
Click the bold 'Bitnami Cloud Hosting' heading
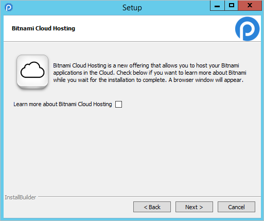pyautogui.click(x=43, y=28)
